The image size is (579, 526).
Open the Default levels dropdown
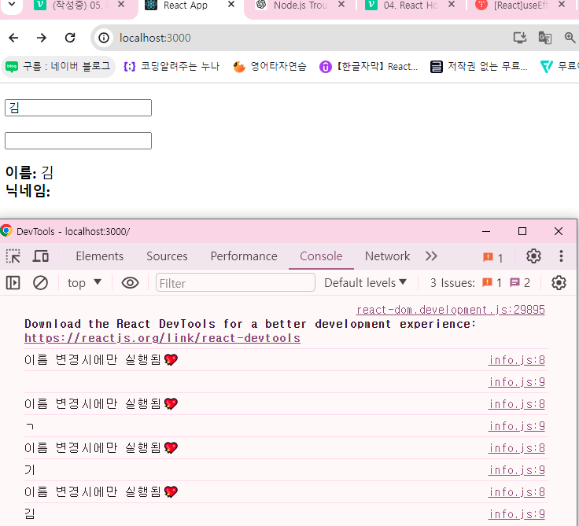[x=365, y=283]
